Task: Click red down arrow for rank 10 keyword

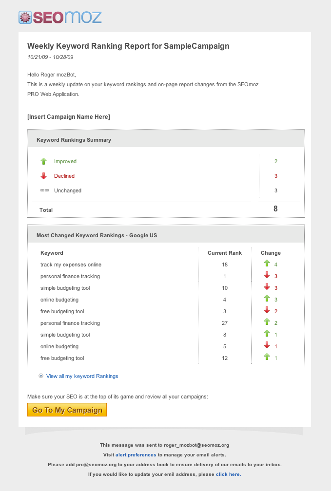Action: pos(267,288)
